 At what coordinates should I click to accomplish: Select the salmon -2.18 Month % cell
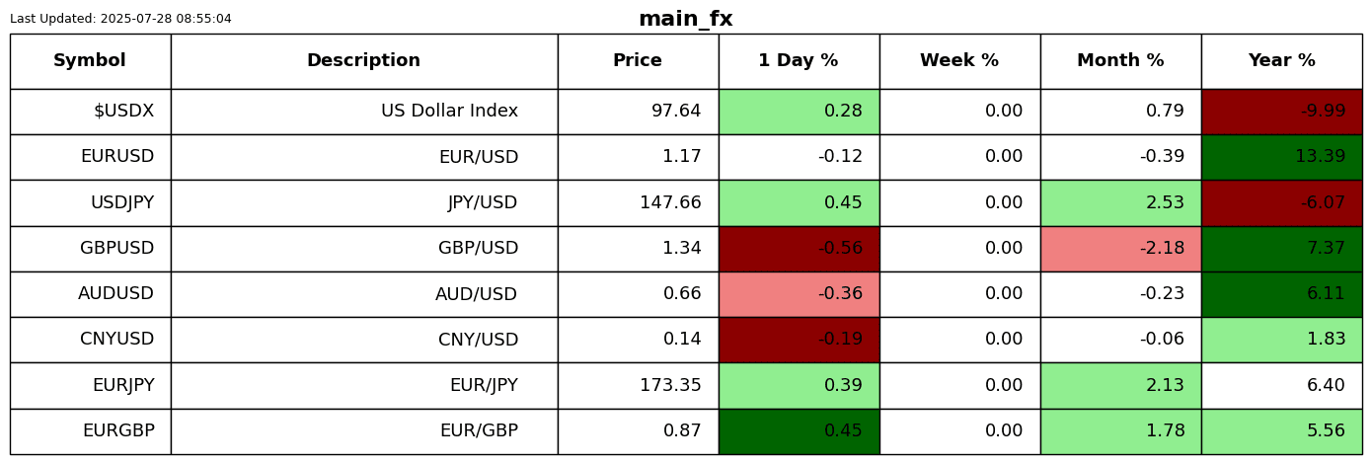1120,249
